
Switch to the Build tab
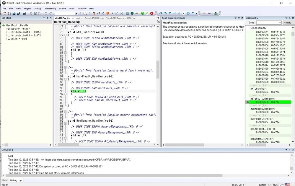click(5, 180)
